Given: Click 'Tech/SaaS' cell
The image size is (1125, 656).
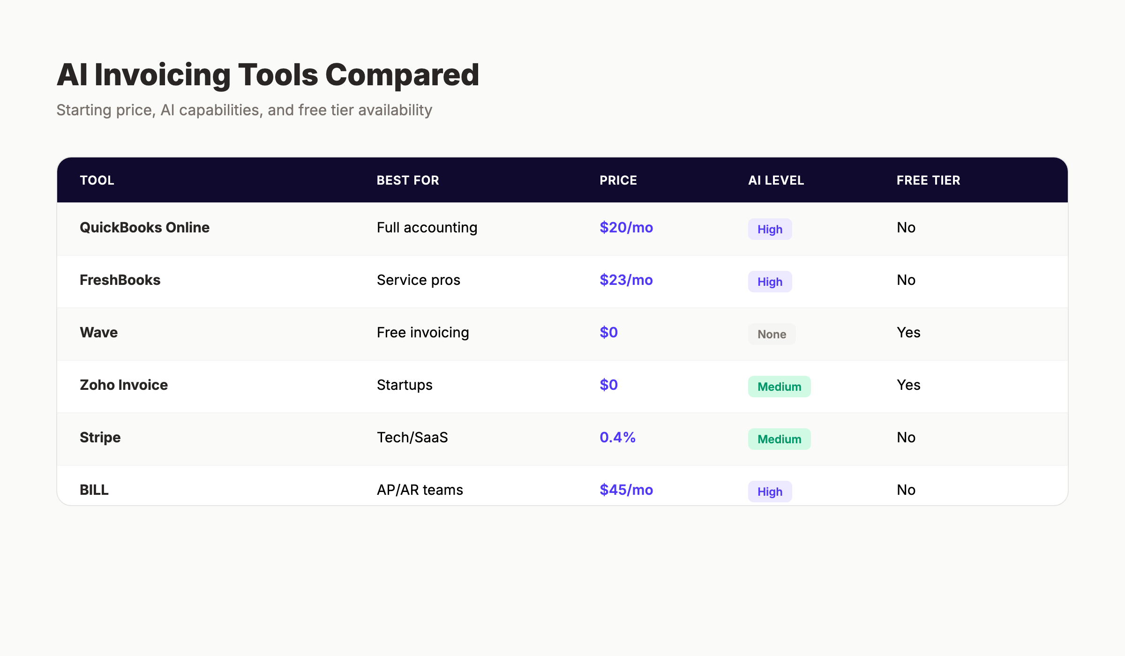Looking at the screenshot, I should pos(412,438).
